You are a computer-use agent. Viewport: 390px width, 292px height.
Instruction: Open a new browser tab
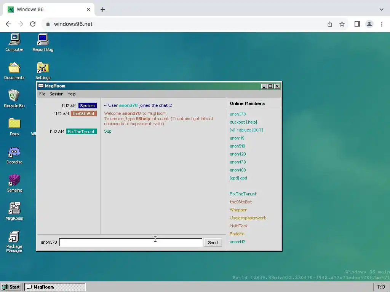pyautogui.click(x=103, y=10)
